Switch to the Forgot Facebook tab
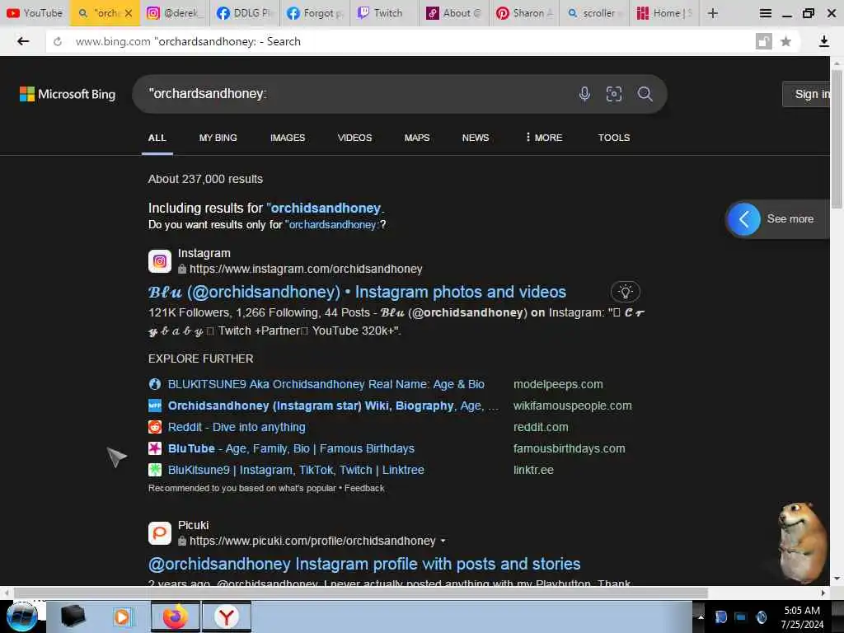The image size is (844, 633). click(315, 13)
